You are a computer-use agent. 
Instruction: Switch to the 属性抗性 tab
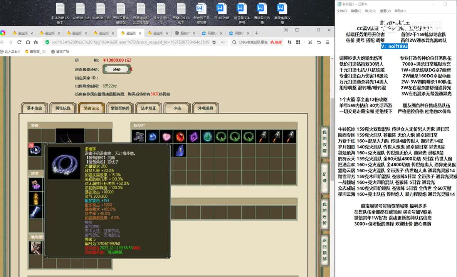pyautogui.click(x=63, y=108)
